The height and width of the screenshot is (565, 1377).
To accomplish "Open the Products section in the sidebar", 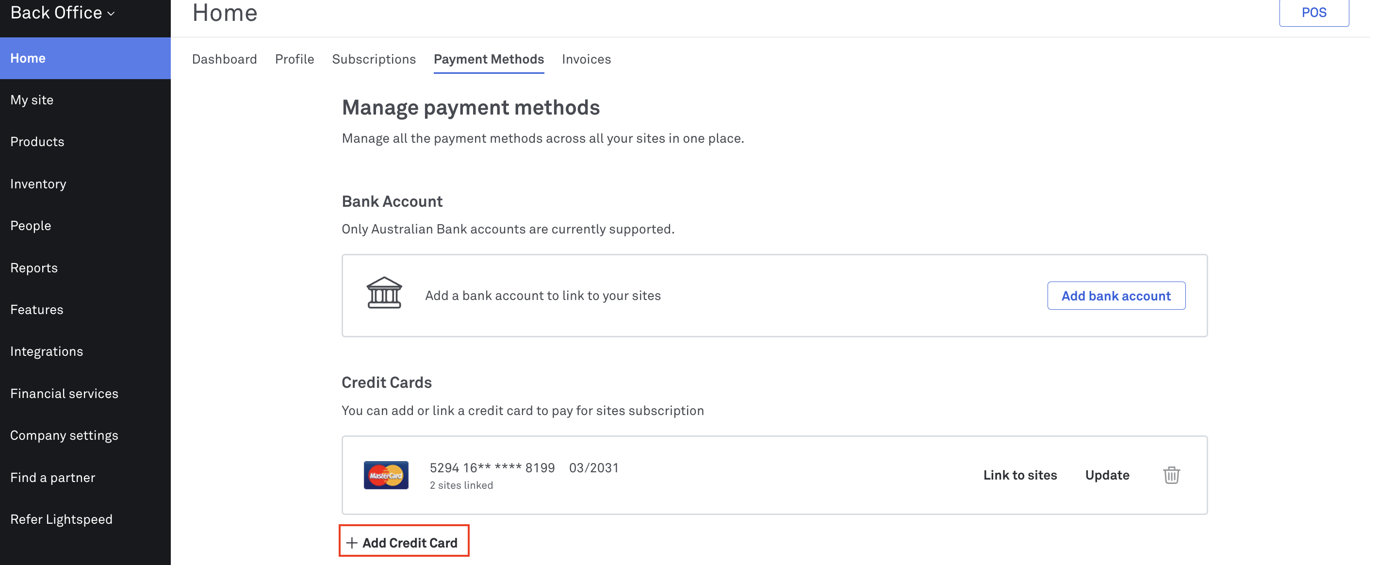I will coord(37,142).
